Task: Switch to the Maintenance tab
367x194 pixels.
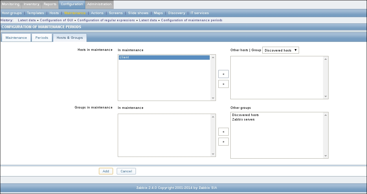Action: [x=16, y=38]
